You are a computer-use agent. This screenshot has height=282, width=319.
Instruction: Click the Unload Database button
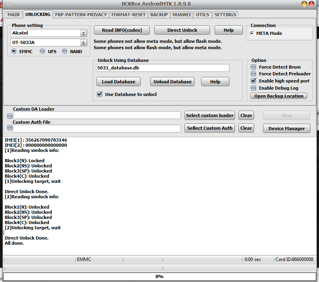point(173,82)
